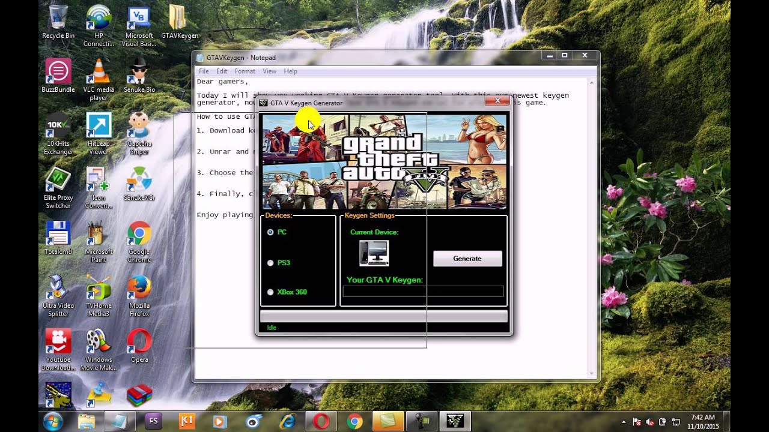The height and width of the screenshot is (432, 769).
Task: Select the PC device radio button
Action: (x=270, y=232)
